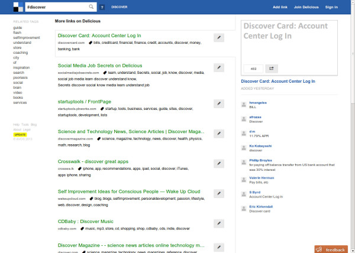Click Ko Kobayashi user avatar
This screenshot has height=253, width=355.
(244, 148)
